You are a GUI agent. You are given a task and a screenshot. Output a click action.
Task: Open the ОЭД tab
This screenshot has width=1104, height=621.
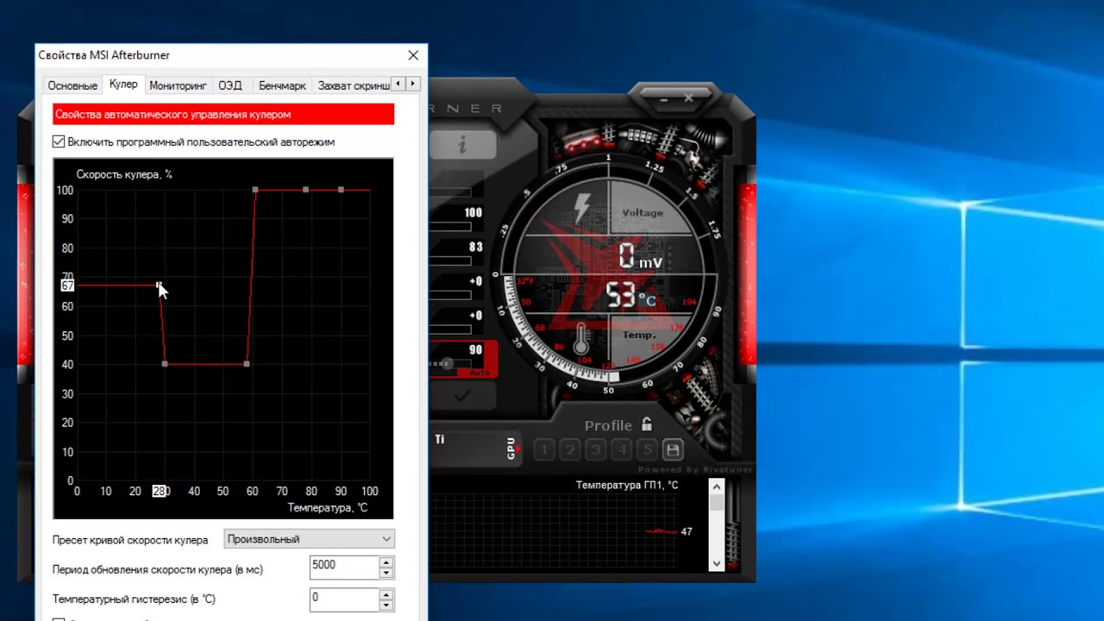tap(229, 86)
